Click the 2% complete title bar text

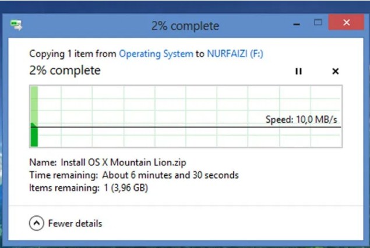(x=185, y=26)
